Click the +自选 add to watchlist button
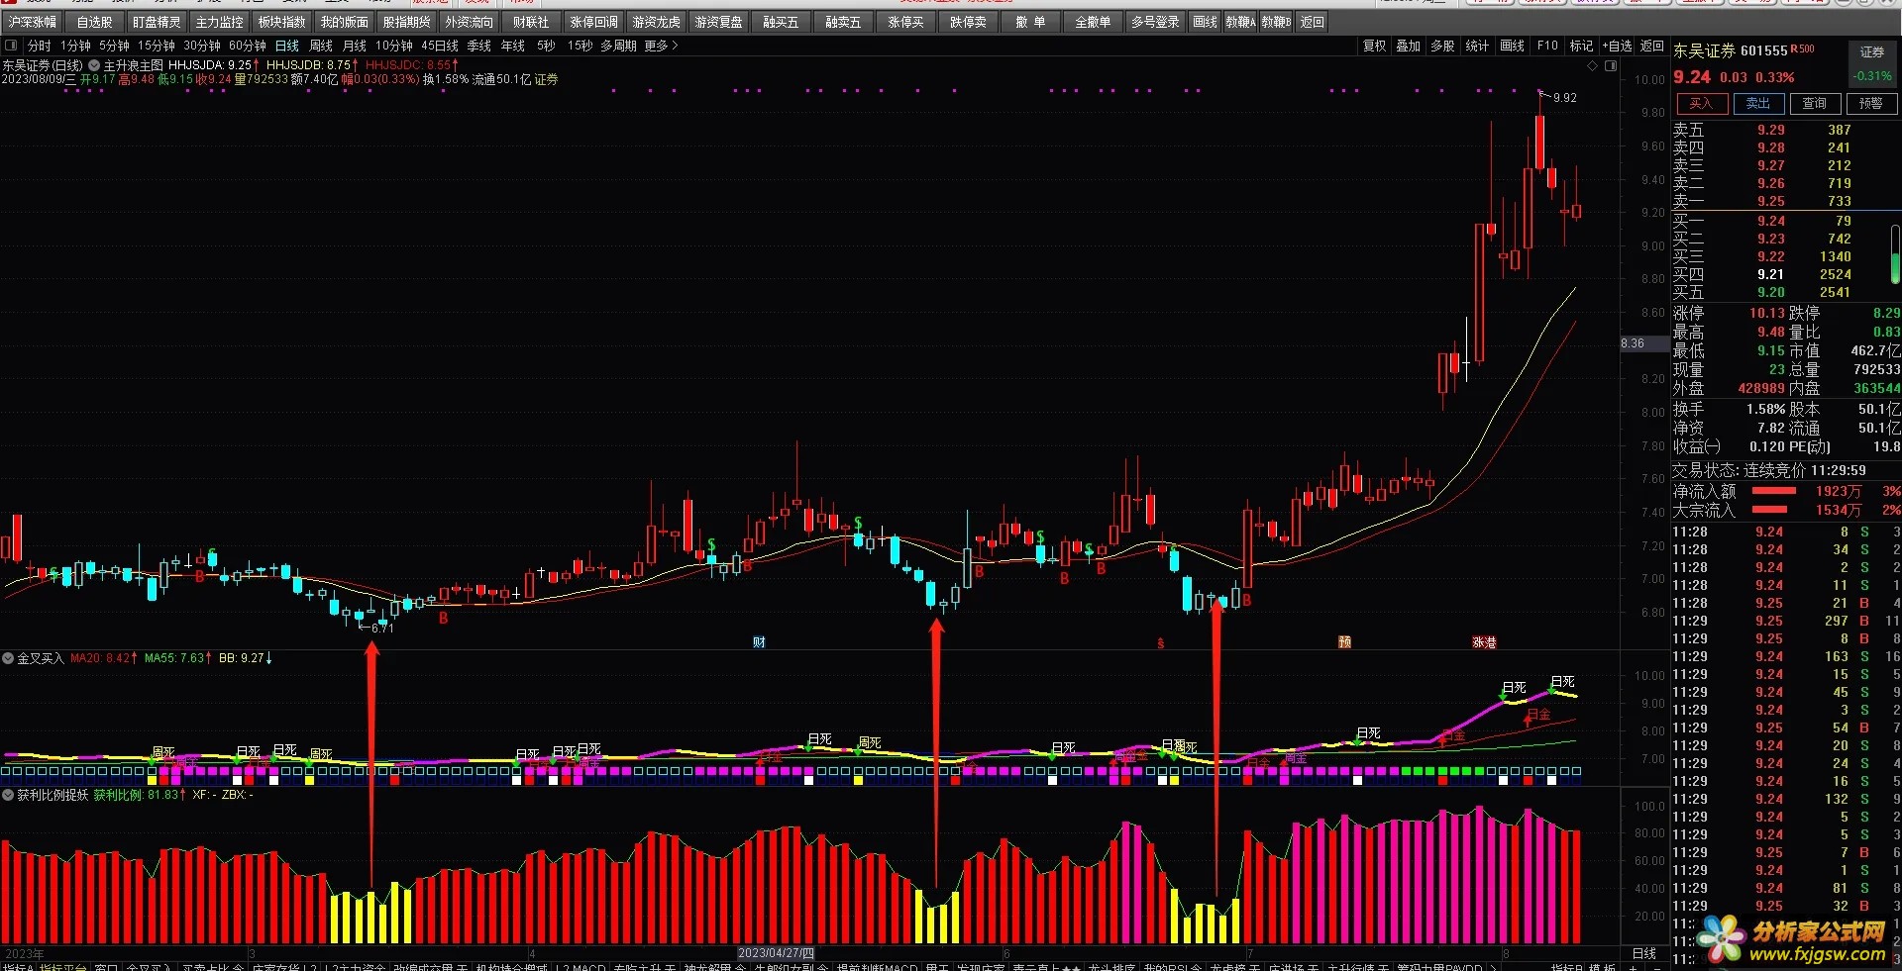1902x971 pixels. 1618,46
